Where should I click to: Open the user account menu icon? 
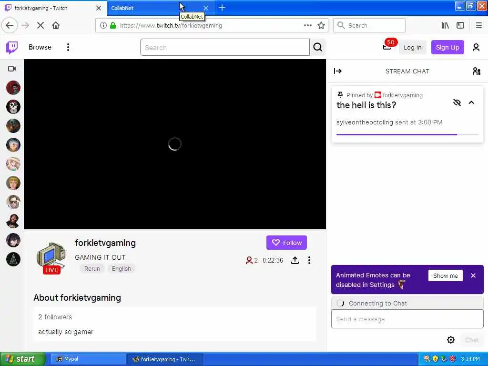tap(476, 47)
